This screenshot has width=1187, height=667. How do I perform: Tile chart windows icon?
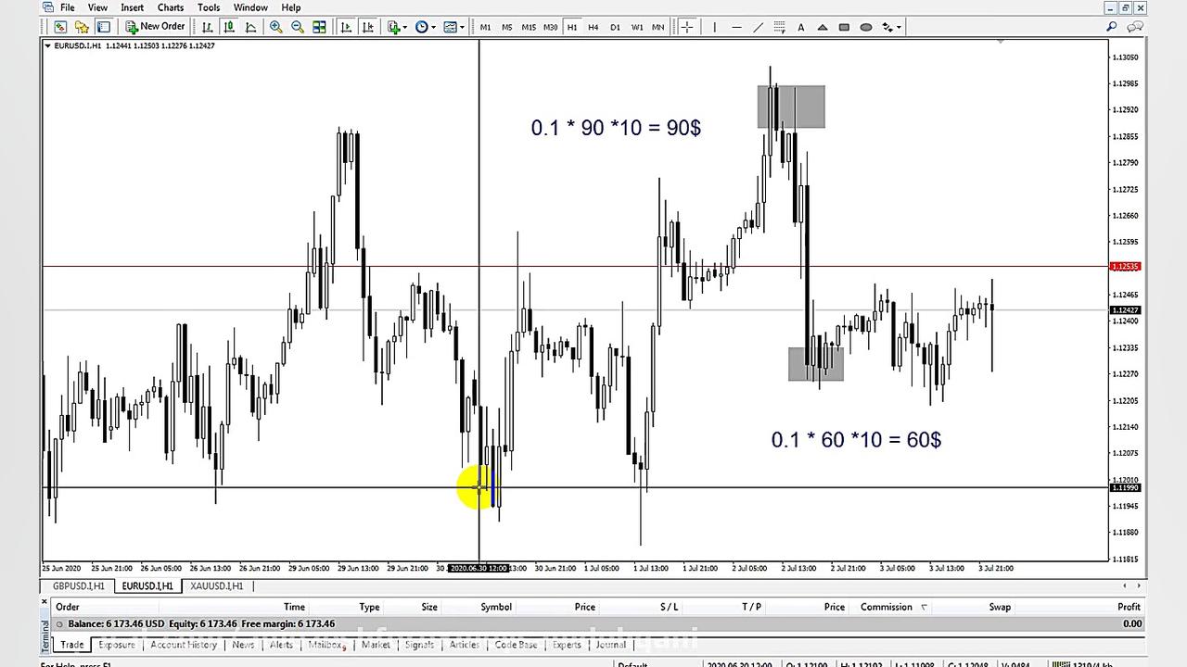coord(320,27)
